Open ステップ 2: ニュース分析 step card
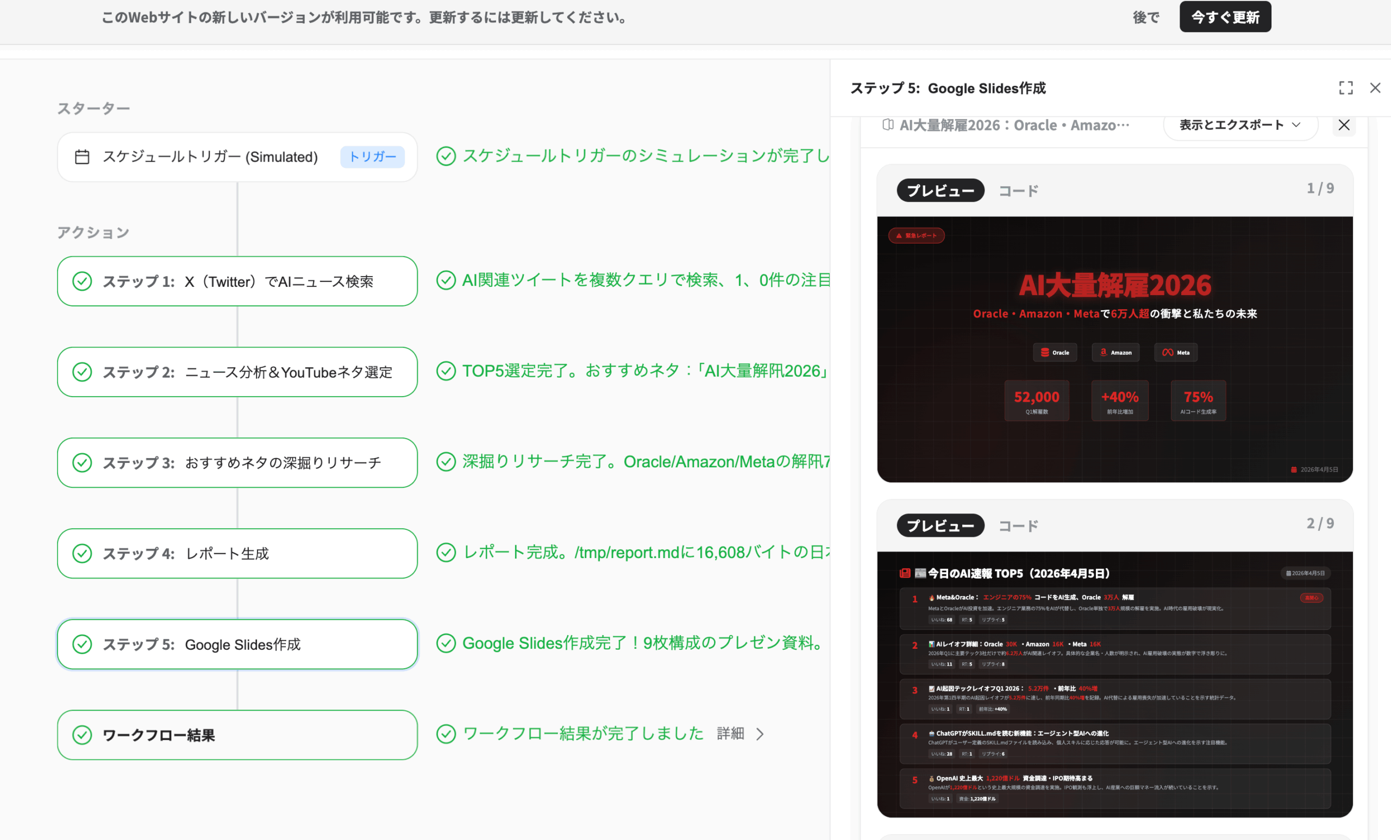 coord(237,372)
